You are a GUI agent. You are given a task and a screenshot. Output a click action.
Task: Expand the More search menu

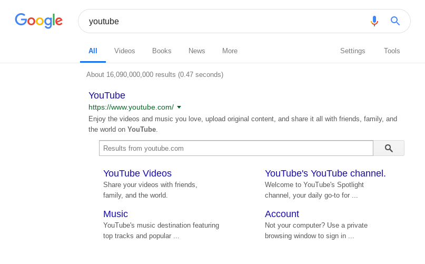pyautogui.click(x=230, y=51)
